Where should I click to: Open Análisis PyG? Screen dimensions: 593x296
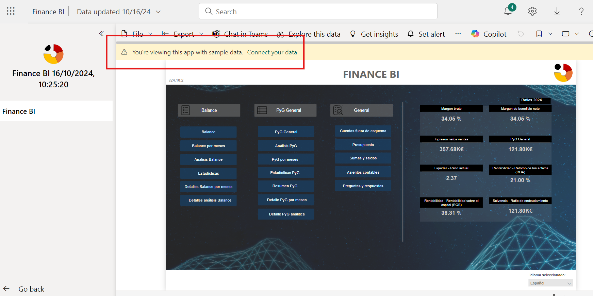coord(286,146)
